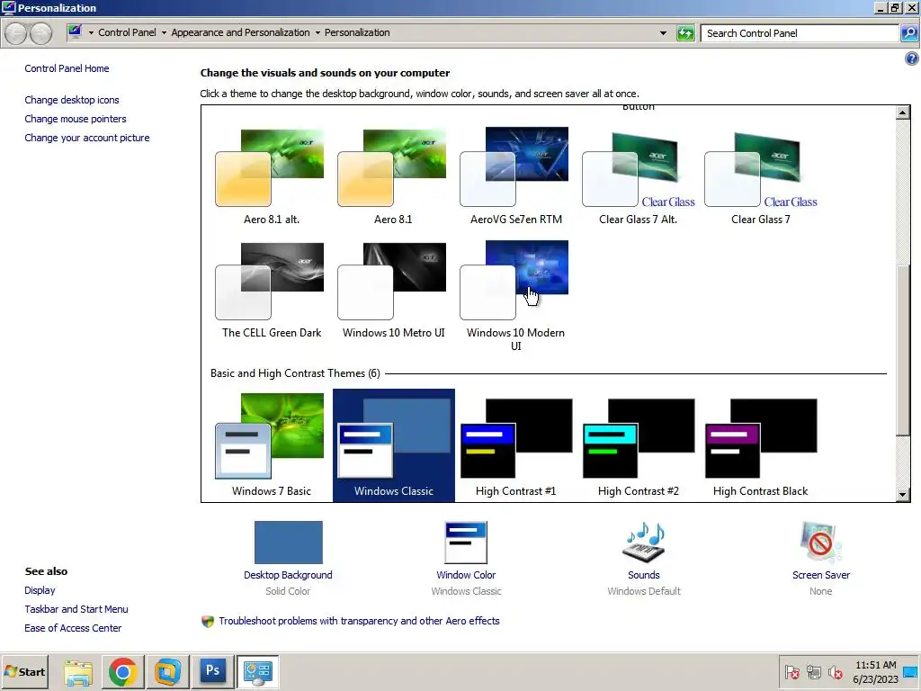The width and height of the screenshot is (921, 691).
Task: Click Change your account picture link
Action: pos(87,138)
